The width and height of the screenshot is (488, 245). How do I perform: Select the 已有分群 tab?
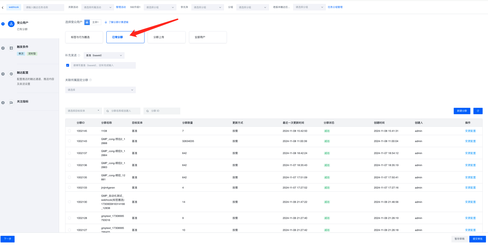125,37
